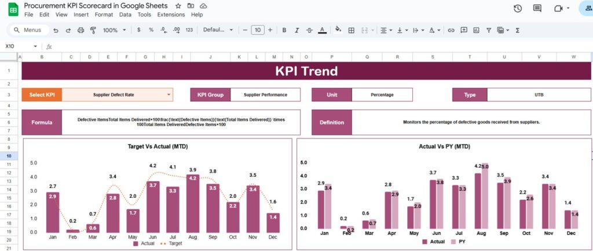Open the text color picker
This screenshot has height=251, width=593.
322,30
